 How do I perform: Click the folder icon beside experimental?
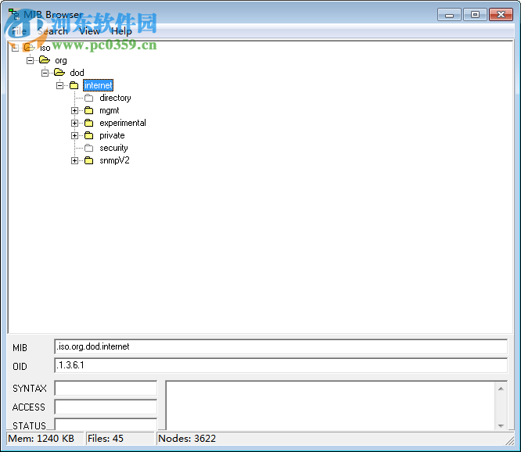pos(88,123)
